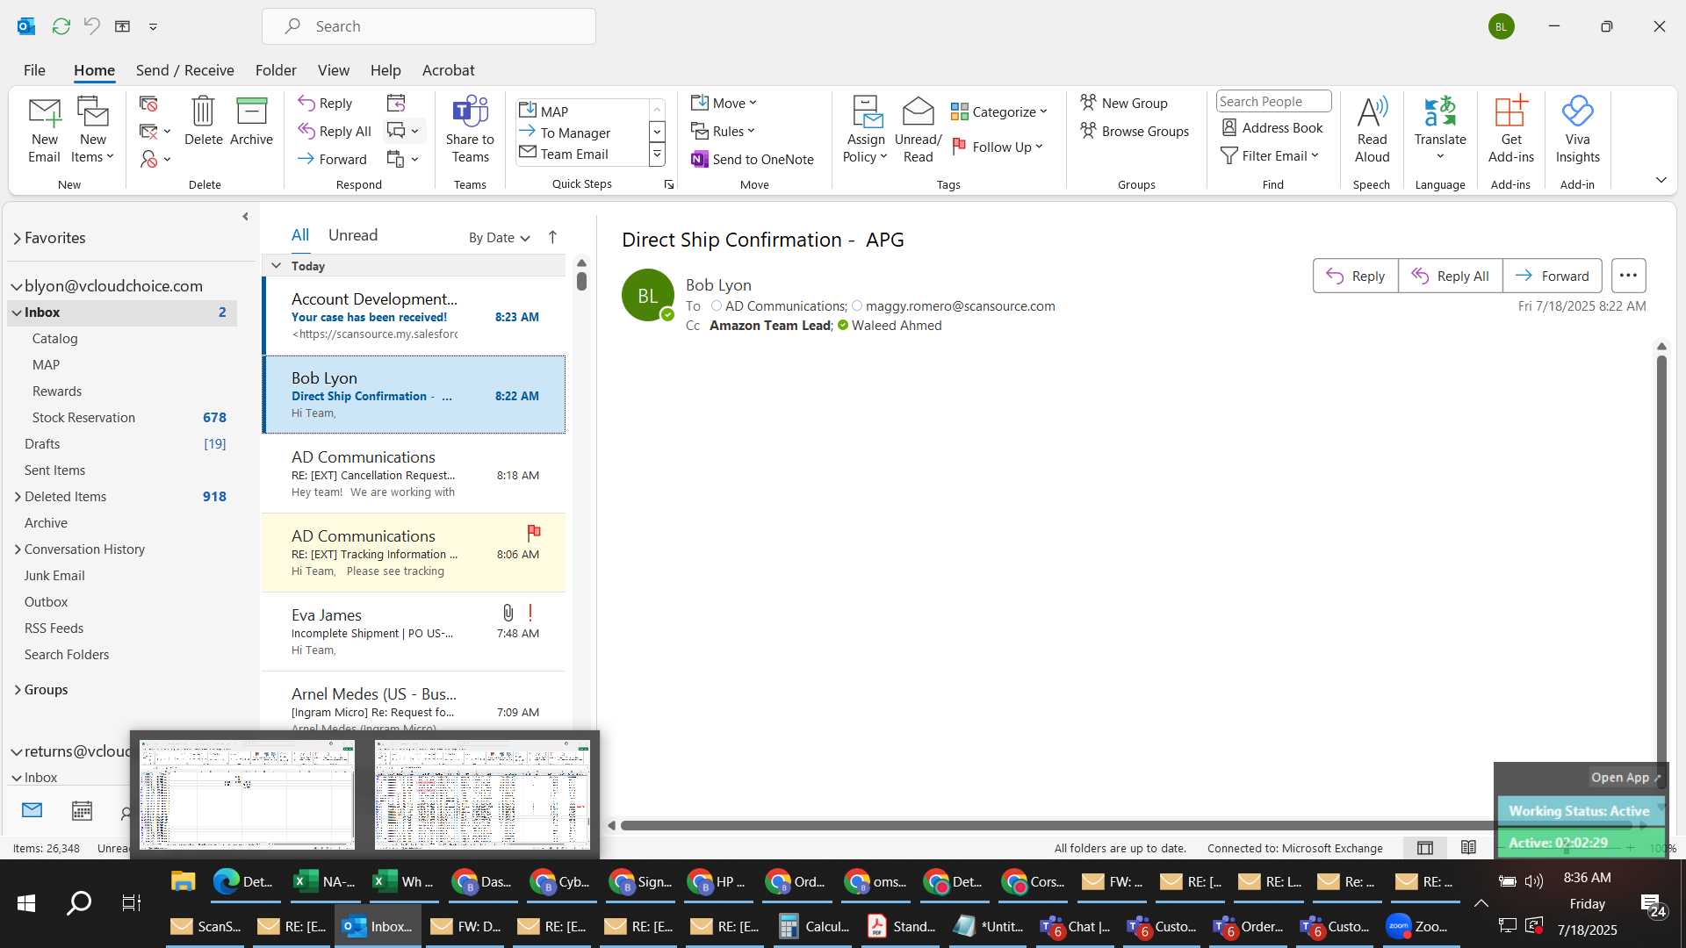Send the message to OneNote
The width and height of the screenshot is (1686, 948).
pyautogui.click(x=753, y=159)
